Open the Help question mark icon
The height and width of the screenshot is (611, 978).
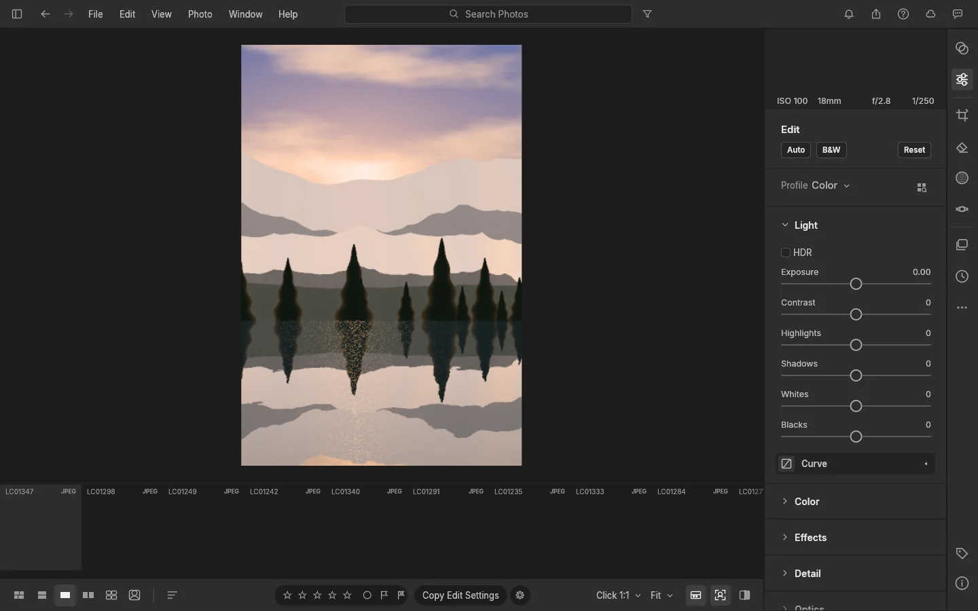(903, 14)
